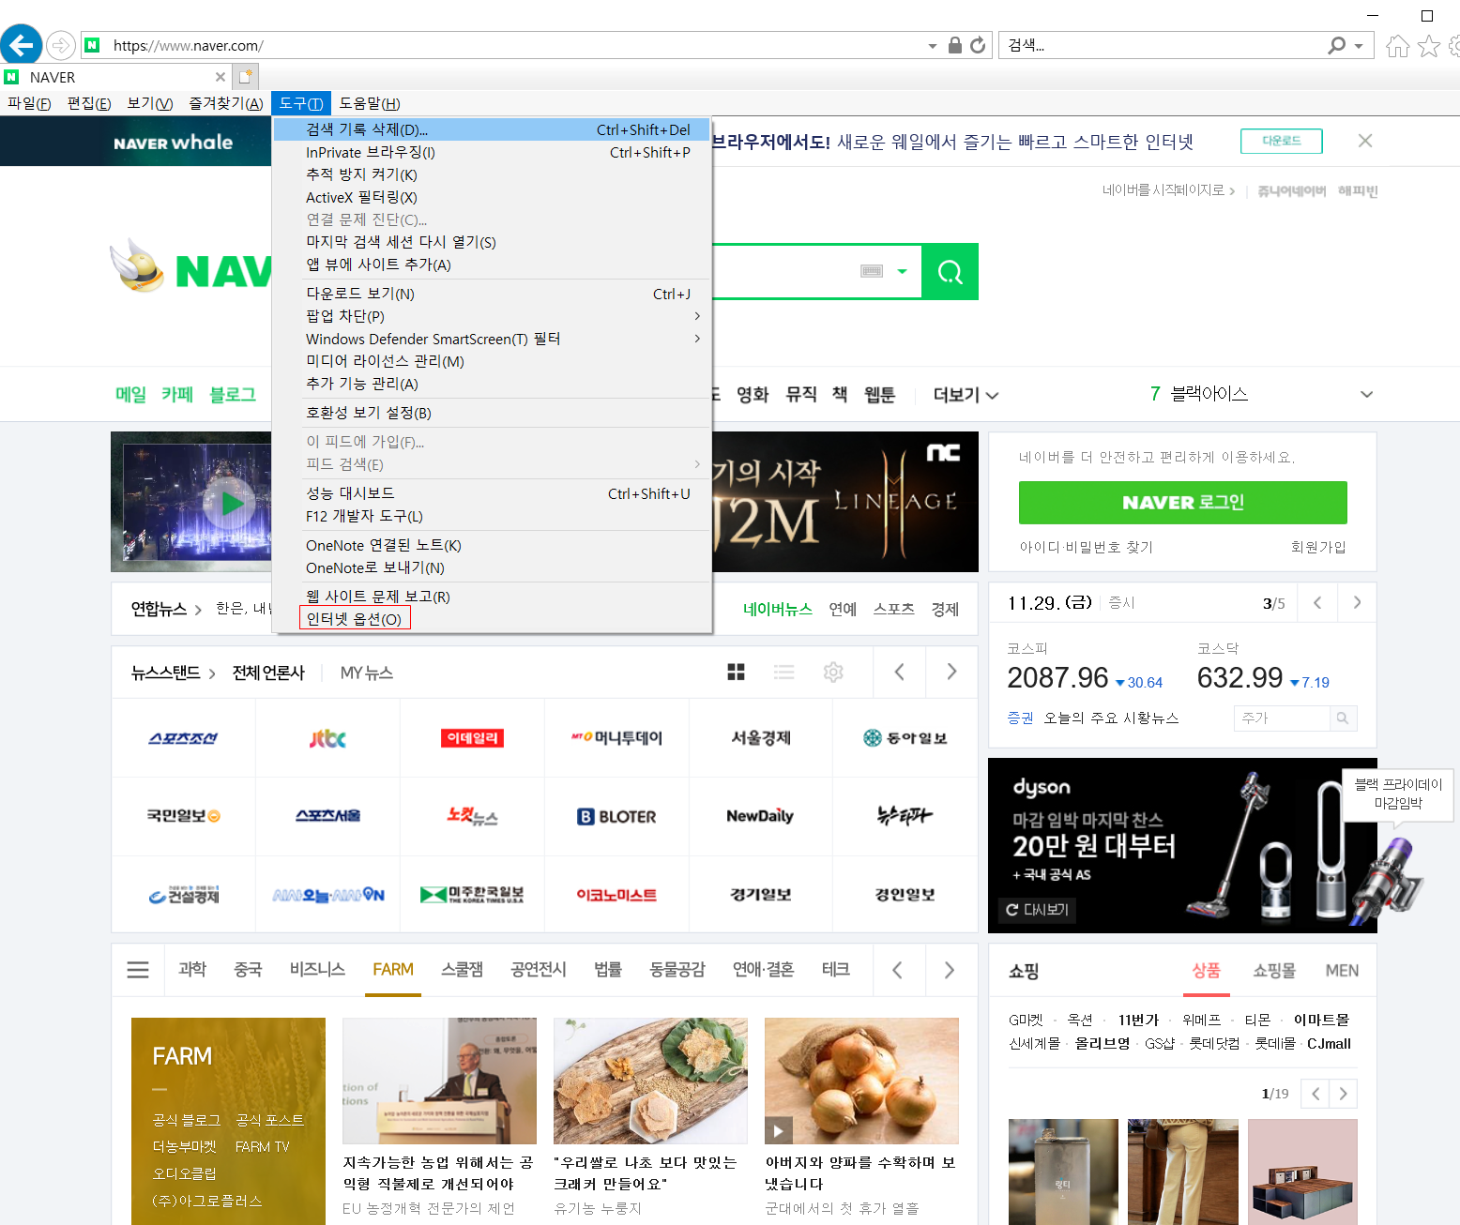Click the browser URL address field

click(516, 45)
